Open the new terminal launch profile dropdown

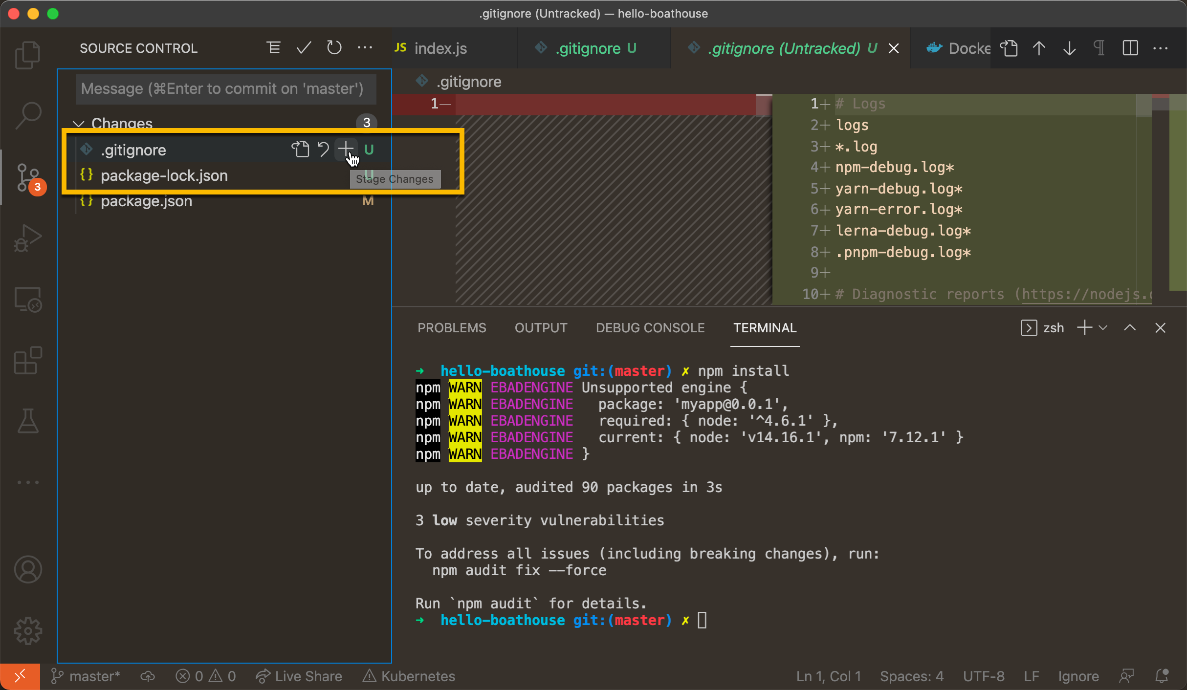pyautogui.click(x=1103, y=328)
